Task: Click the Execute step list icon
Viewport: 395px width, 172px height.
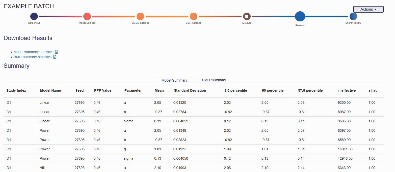Action: point(247,17)
